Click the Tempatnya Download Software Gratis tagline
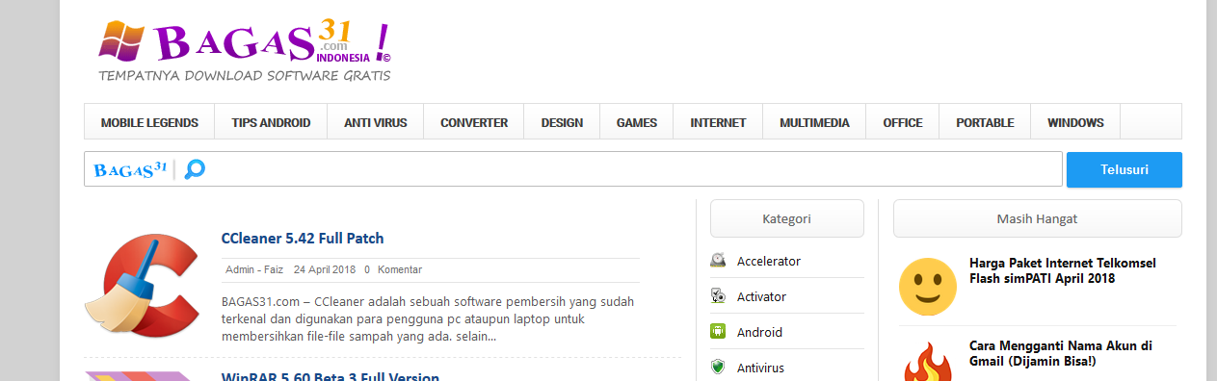This screenshot has width=1217, height=381. (x=245, y=75)
